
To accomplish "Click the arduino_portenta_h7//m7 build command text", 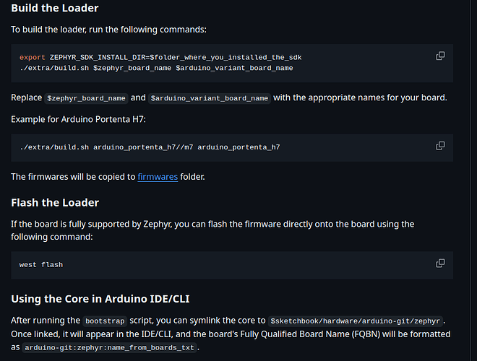I will pos(150,147).
